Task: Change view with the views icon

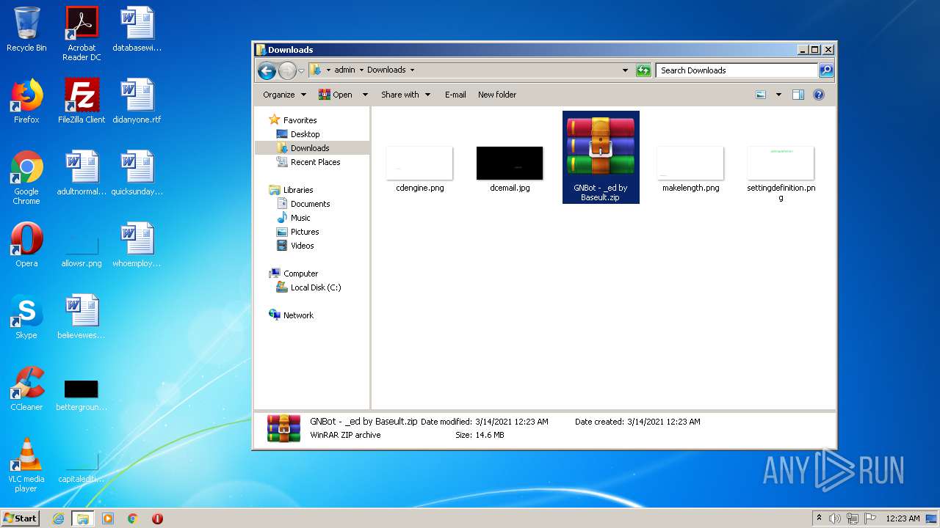Action: coord(761,95)
